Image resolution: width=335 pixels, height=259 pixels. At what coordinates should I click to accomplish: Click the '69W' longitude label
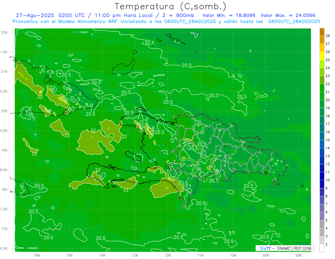[x=266, y=255]
